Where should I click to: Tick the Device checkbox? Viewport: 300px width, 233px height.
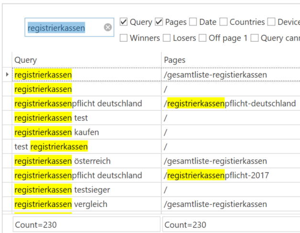tap(271, 22)
